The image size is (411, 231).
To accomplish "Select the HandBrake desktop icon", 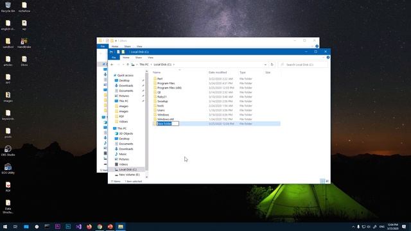I will pos(24,43).
